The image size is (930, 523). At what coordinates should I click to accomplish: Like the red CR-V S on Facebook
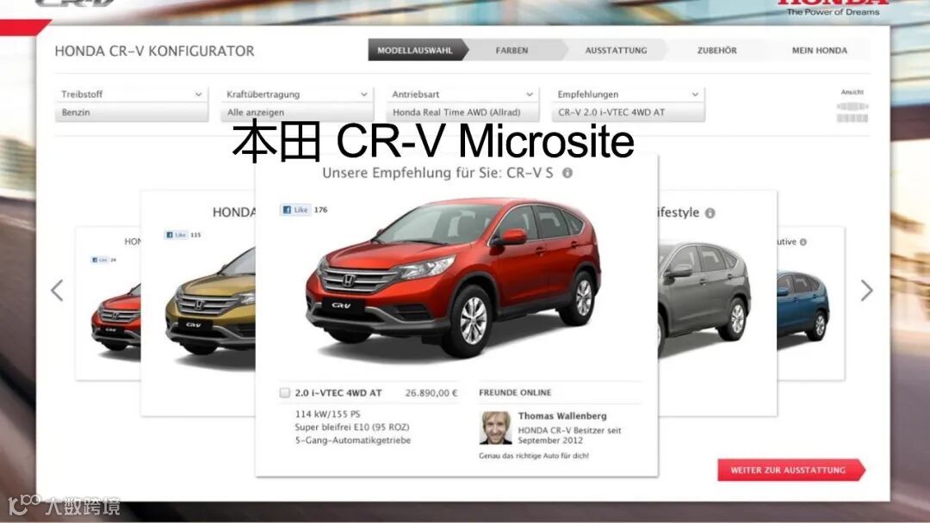(x=295, y=210)
